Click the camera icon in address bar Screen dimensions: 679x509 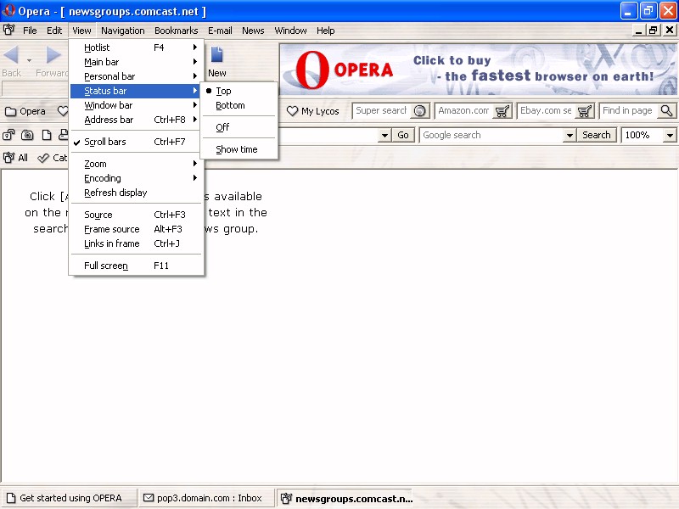coord(28,135)
